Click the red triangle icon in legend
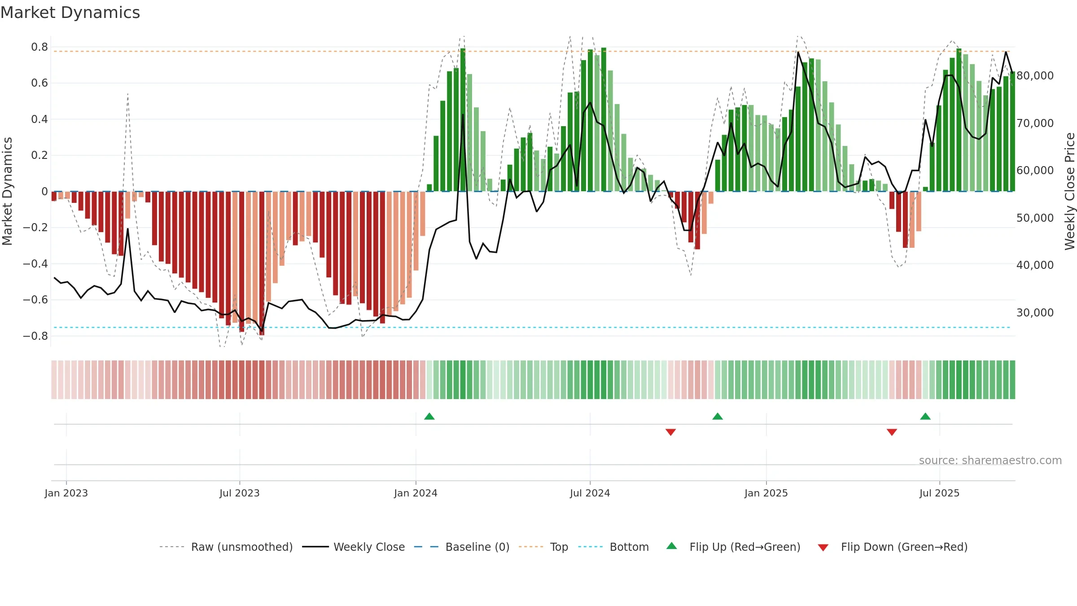The image size is (1077, 606). (823, 548)
